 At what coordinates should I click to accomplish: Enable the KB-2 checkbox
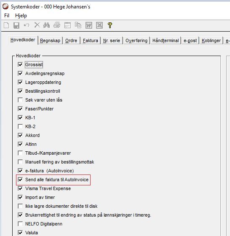[20, 126]
